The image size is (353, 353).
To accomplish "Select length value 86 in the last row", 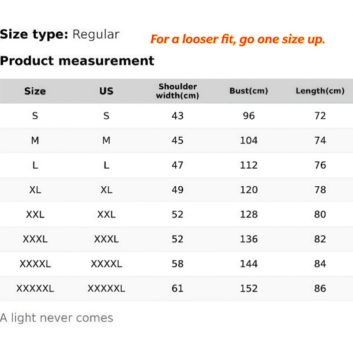I will pyautogui.click(x=320, y=289).
